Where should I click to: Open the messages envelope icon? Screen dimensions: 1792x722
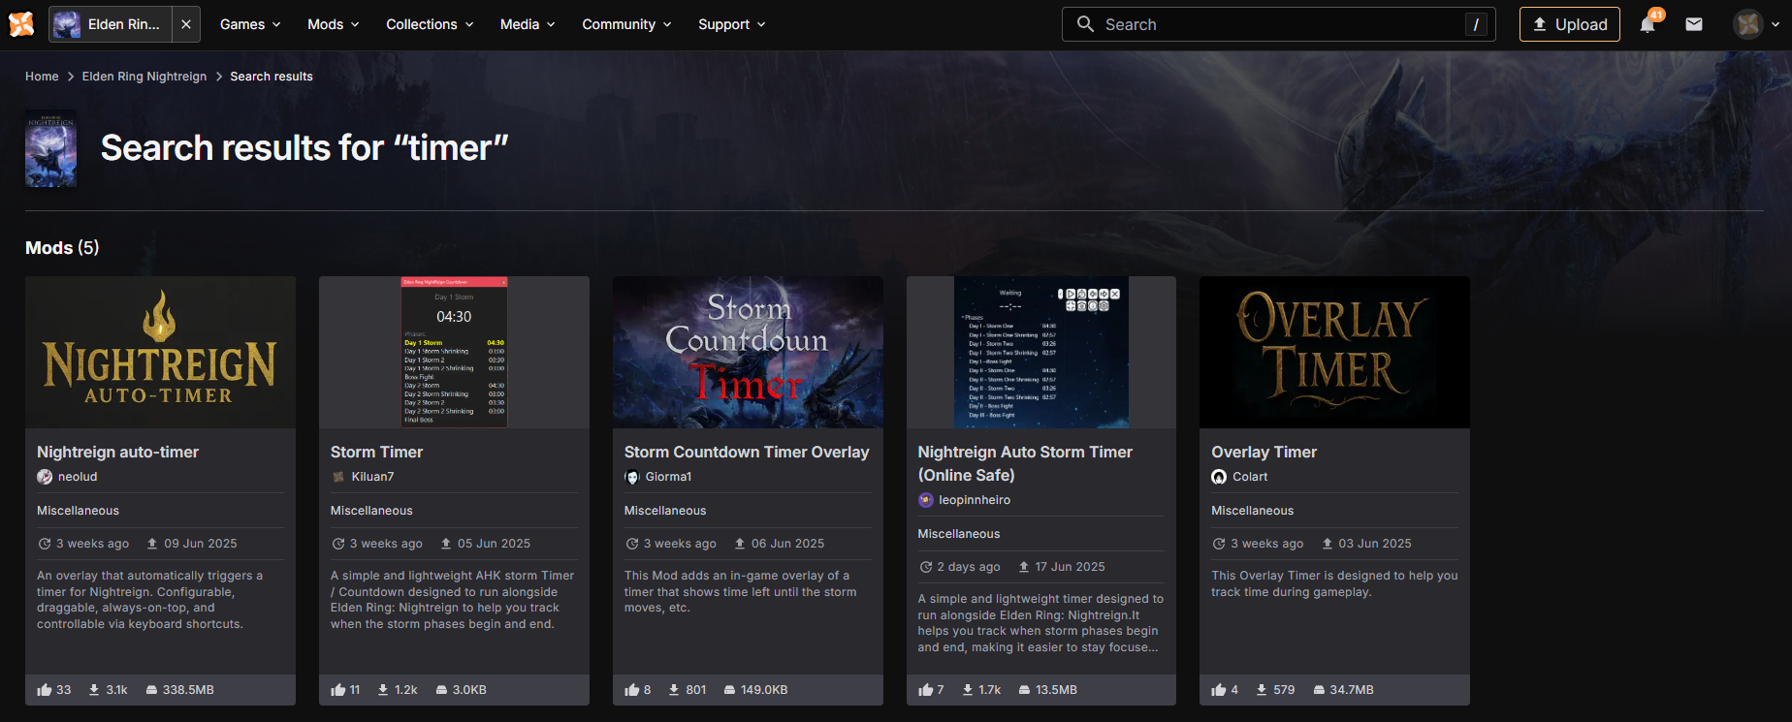pos(1694,24)
